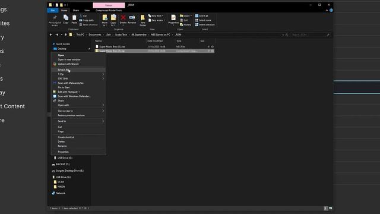Choose Open in new window

point(78,59)
